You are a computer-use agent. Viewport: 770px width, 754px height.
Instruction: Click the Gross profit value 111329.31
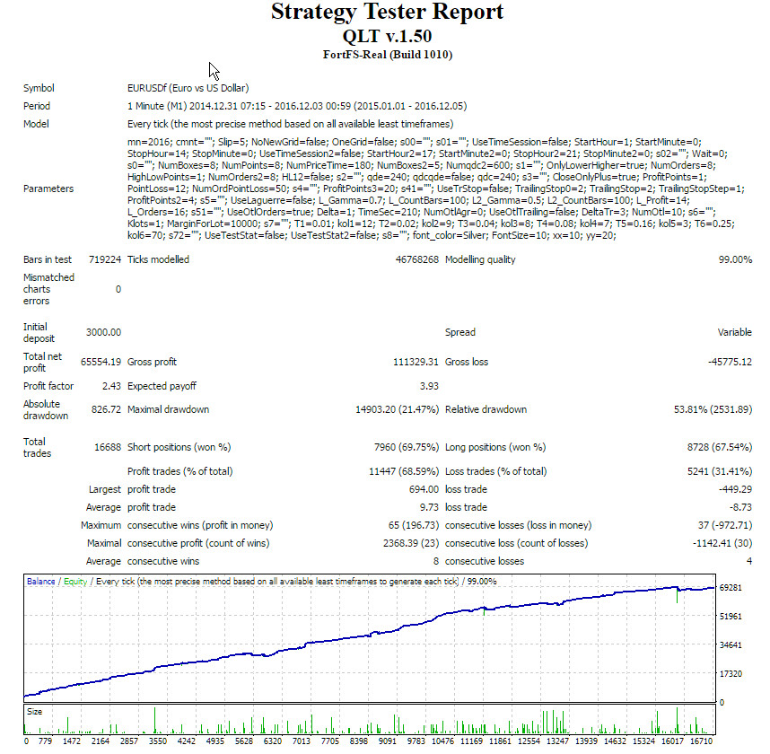coord(416,362)
